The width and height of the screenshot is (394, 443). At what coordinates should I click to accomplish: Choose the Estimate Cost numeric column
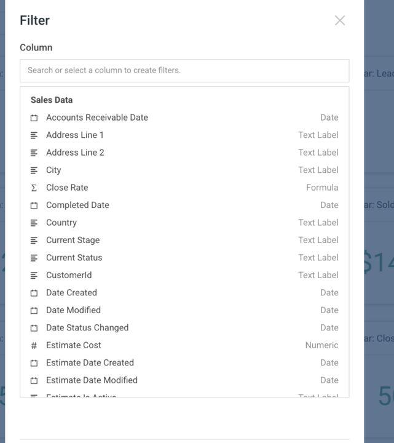[74, 345]
